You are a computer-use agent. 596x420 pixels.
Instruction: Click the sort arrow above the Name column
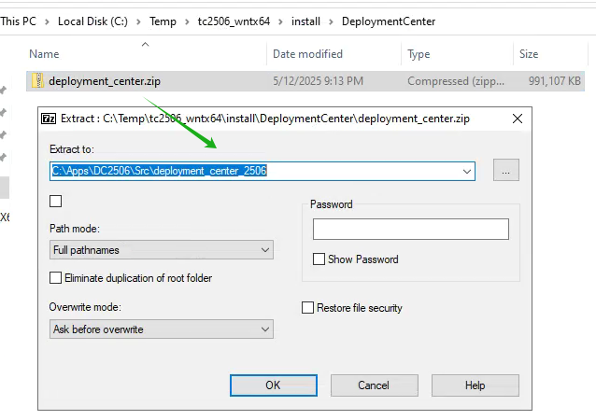click(145, 45)
